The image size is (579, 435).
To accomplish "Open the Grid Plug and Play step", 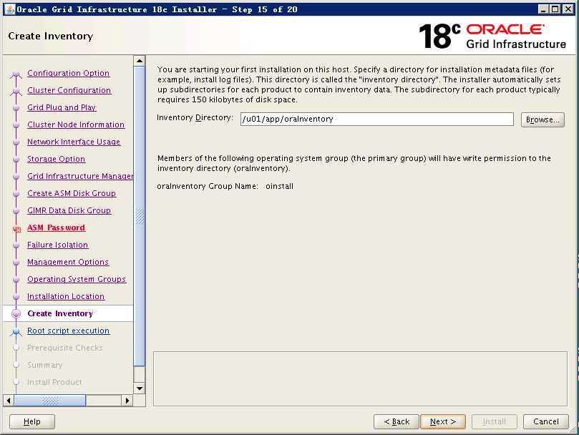I will (62, 107).
